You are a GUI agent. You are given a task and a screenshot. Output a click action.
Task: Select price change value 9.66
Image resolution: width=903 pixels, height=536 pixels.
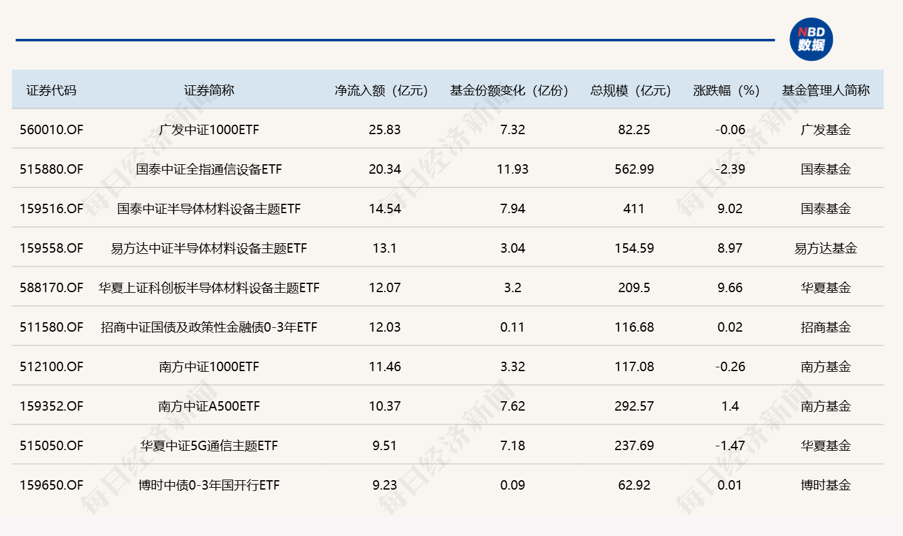pyautogui.click(x=730, y=288)
